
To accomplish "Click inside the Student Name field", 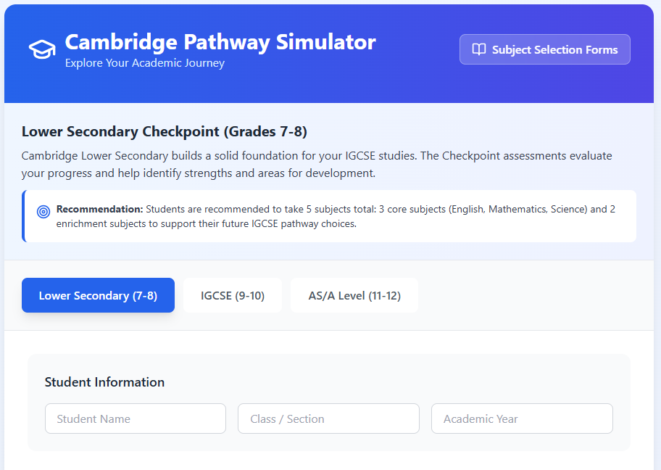I will click(x=135, y=419).
